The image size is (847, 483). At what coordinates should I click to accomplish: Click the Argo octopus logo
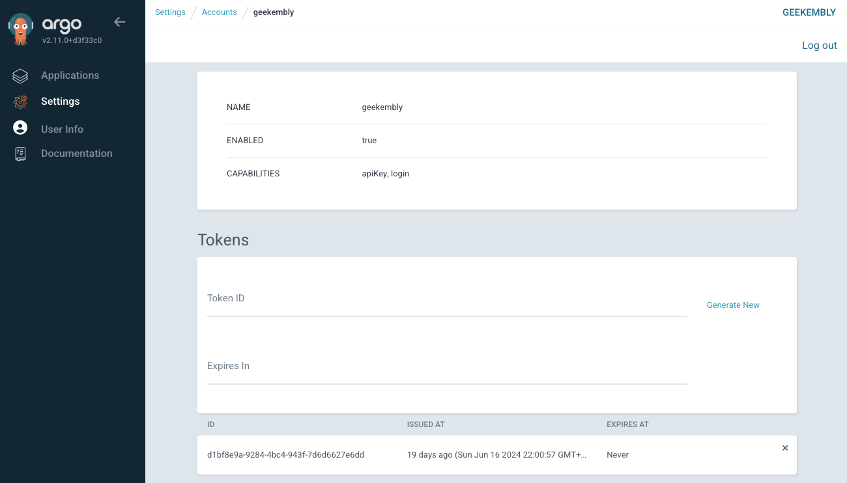click(x=20, y=27)
